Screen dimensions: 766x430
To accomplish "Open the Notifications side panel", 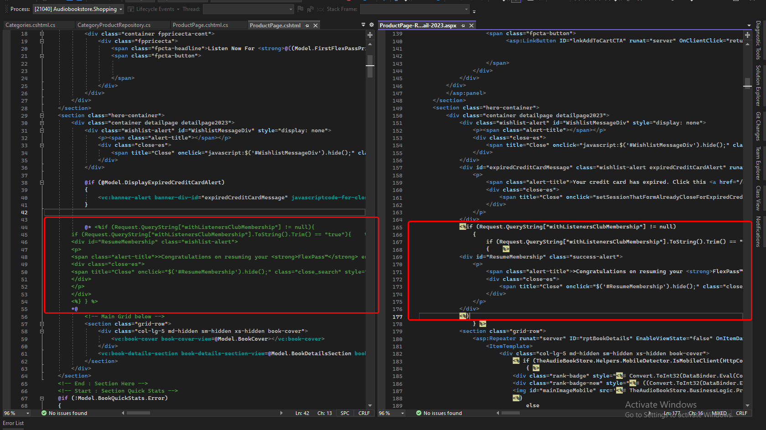I will 758,231.
